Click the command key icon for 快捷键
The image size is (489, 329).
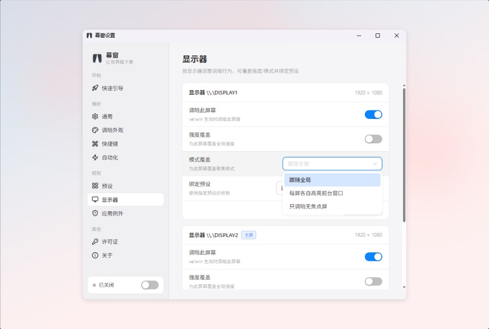[x=95, y=144]
